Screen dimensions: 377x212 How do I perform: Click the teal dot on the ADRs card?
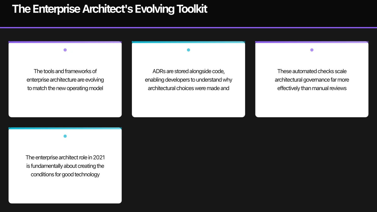click(x=188, y=50)
